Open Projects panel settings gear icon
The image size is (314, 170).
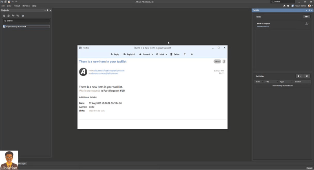23,15
